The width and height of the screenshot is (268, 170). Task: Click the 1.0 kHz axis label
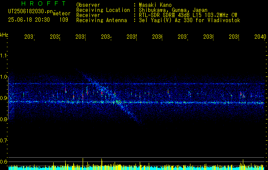3,77
